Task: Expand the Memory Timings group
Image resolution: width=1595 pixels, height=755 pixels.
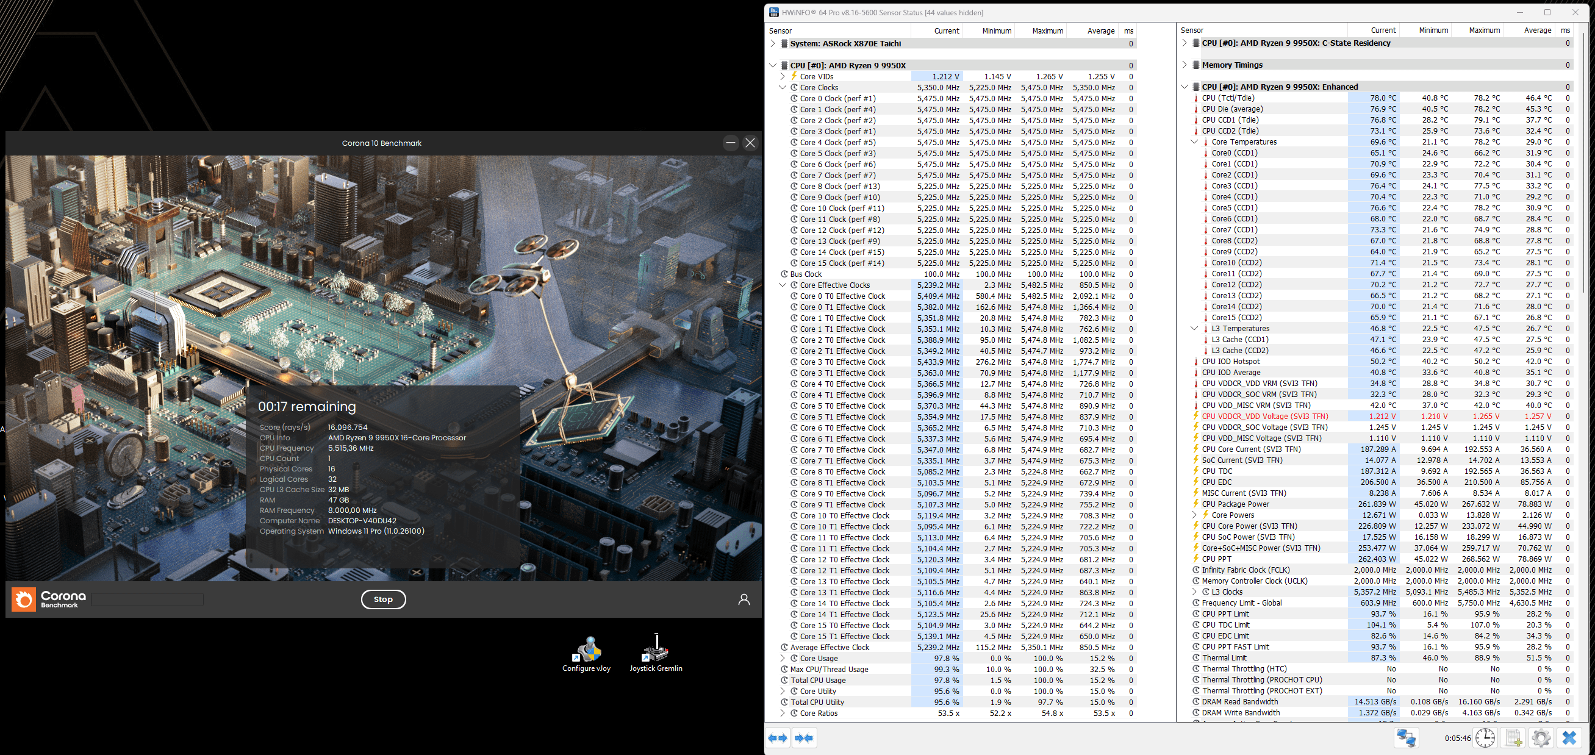Action: tap(1184, 65)
